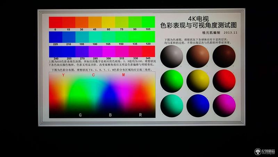Image resolution: width=278 pixels, height=157 pixels.
Task: Click the green hue block labeled 105
Action: pos(148,22)
